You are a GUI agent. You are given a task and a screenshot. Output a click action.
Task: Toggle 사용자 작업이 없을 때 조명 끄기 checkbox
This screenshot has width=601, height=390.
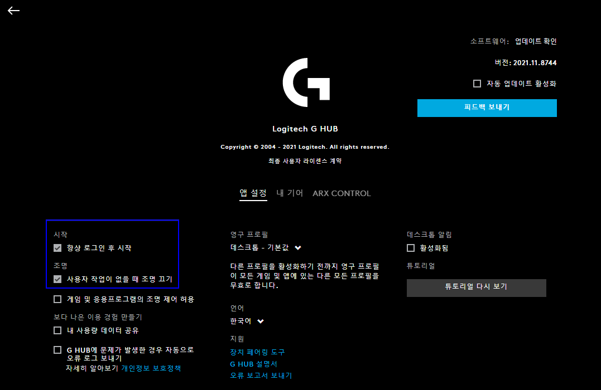coord(57,279)
